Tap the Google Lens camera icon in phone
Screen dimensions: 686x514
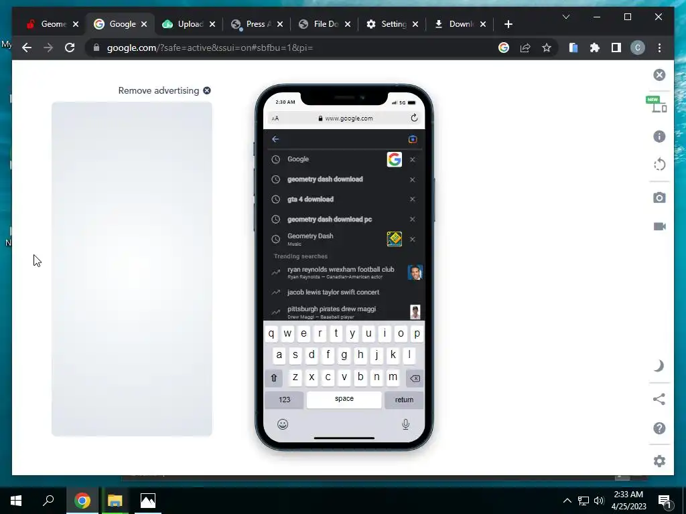point(413,139)
